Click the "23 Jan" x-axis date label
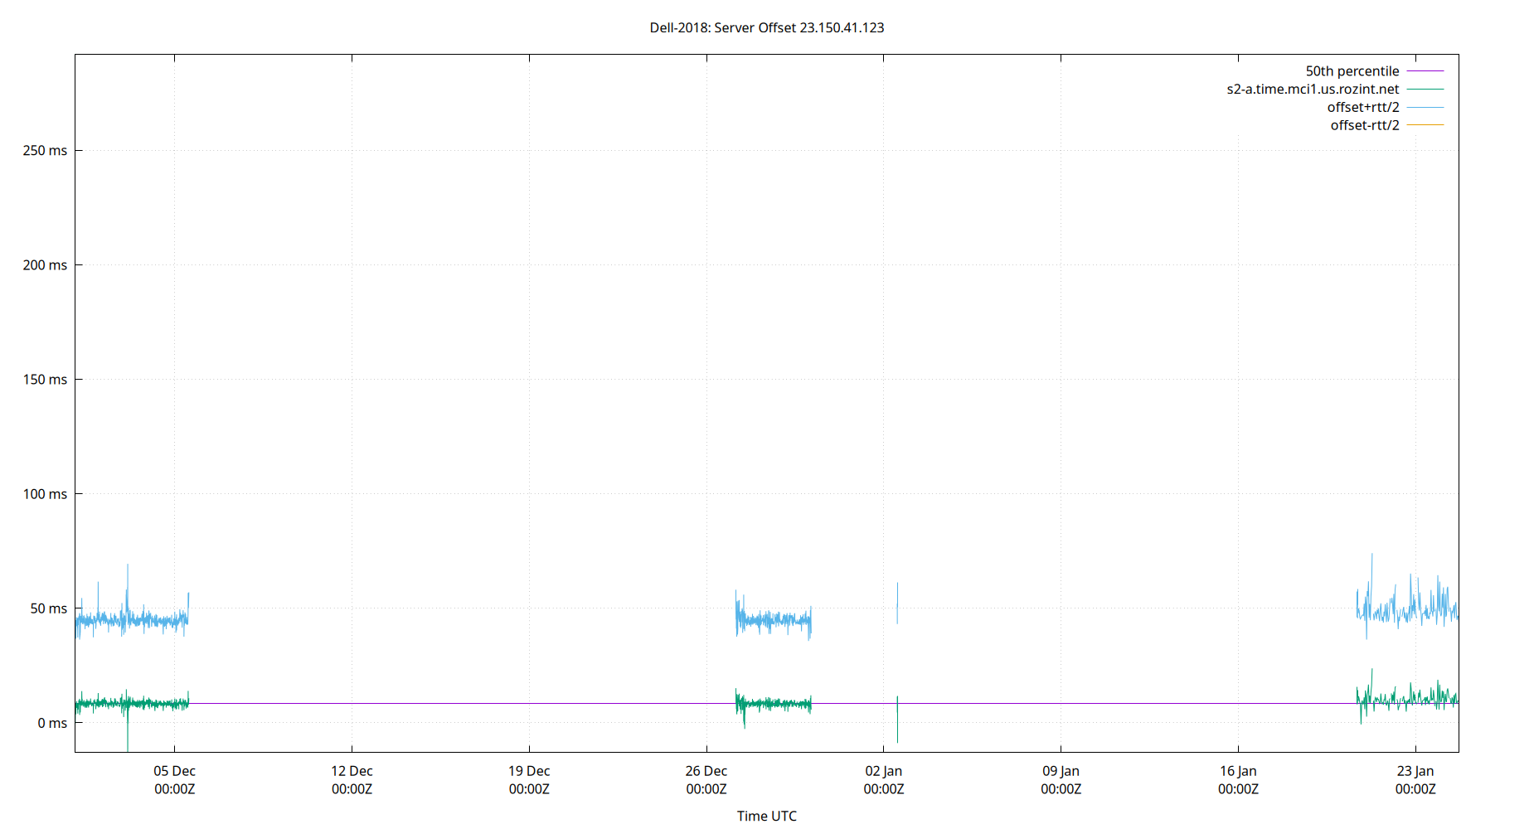The height and width of the screenshot is (829, 1534). tap(1415, 771)
